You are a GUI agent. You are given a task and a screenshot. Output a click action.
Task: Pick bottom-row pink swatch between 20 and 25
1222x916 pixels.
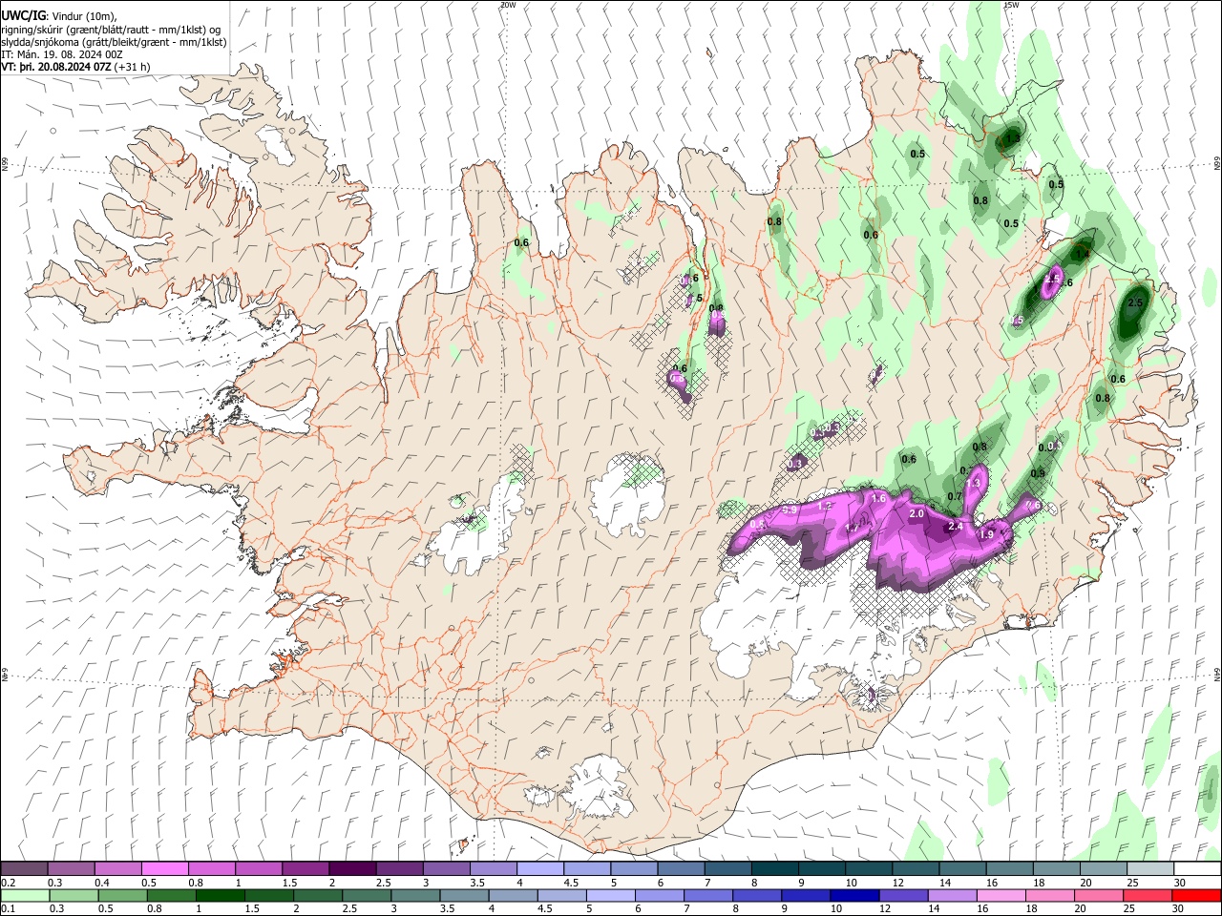[x=1098, y=895]
